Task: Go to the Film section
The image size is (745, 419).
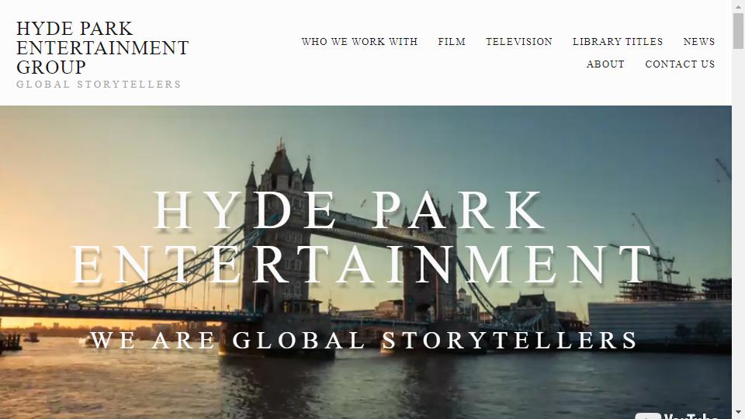Action: pos(452,42)
